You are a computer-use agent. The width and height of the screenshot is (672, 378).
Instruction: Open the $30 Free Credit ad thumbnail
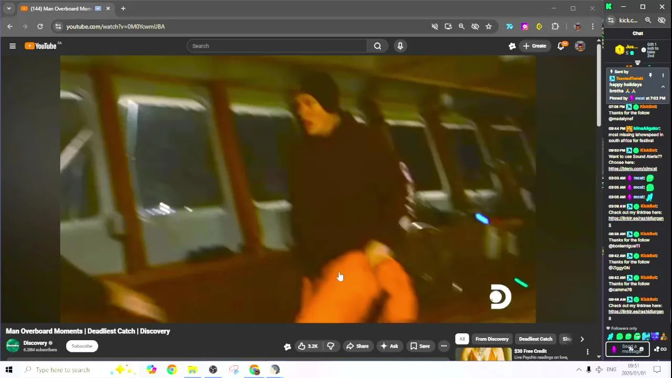(x=483, y=354)
